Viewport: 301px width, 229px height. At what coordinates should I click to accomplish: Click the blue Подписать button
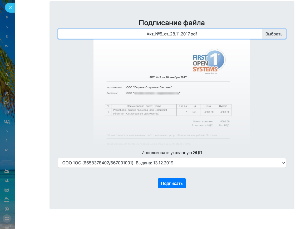click(x=172, y=183)
